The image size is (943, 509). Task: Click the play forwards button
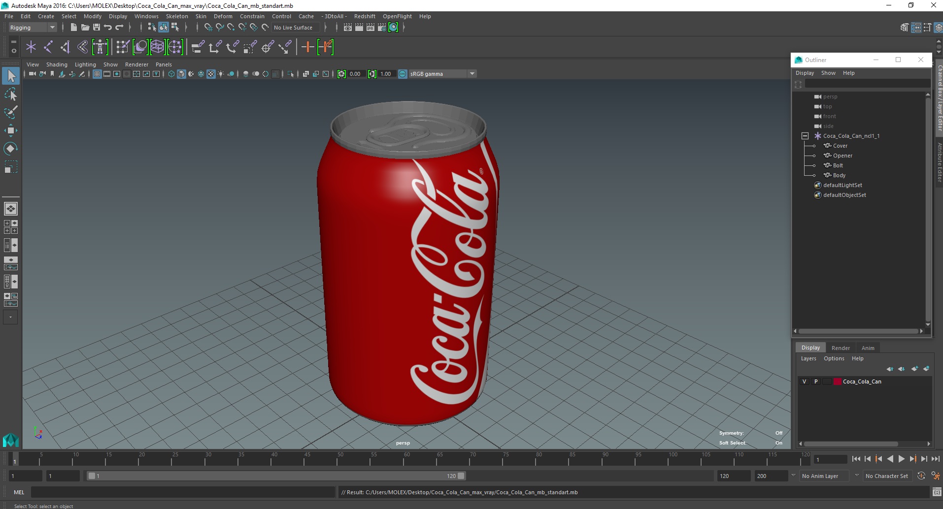[x=901, y=459]
